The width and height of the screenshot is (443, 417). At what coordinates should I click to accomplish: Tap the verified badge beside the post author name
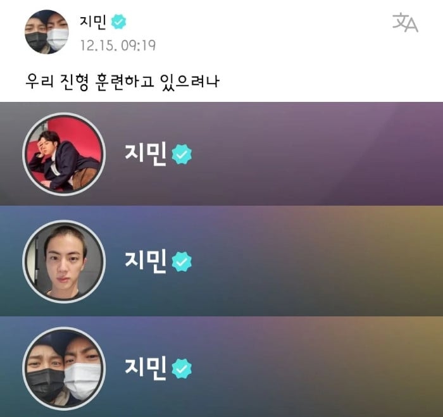[118, 22]
